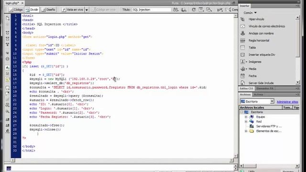Click Format Source Code icon

coord(8,131)
